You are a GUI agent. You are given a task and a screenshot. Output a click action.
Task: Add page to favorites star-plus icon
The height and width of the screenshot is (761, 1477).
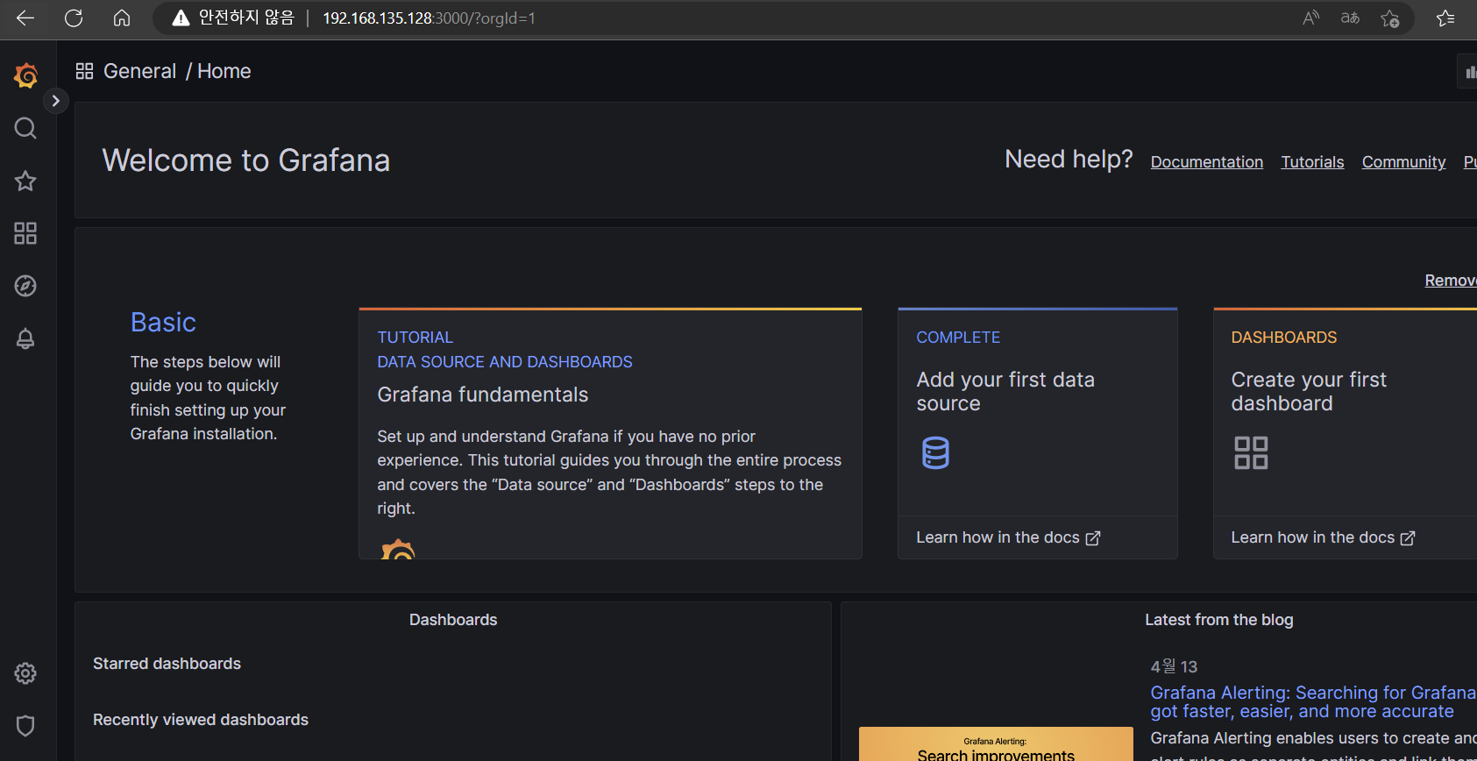pos(1390,18)
